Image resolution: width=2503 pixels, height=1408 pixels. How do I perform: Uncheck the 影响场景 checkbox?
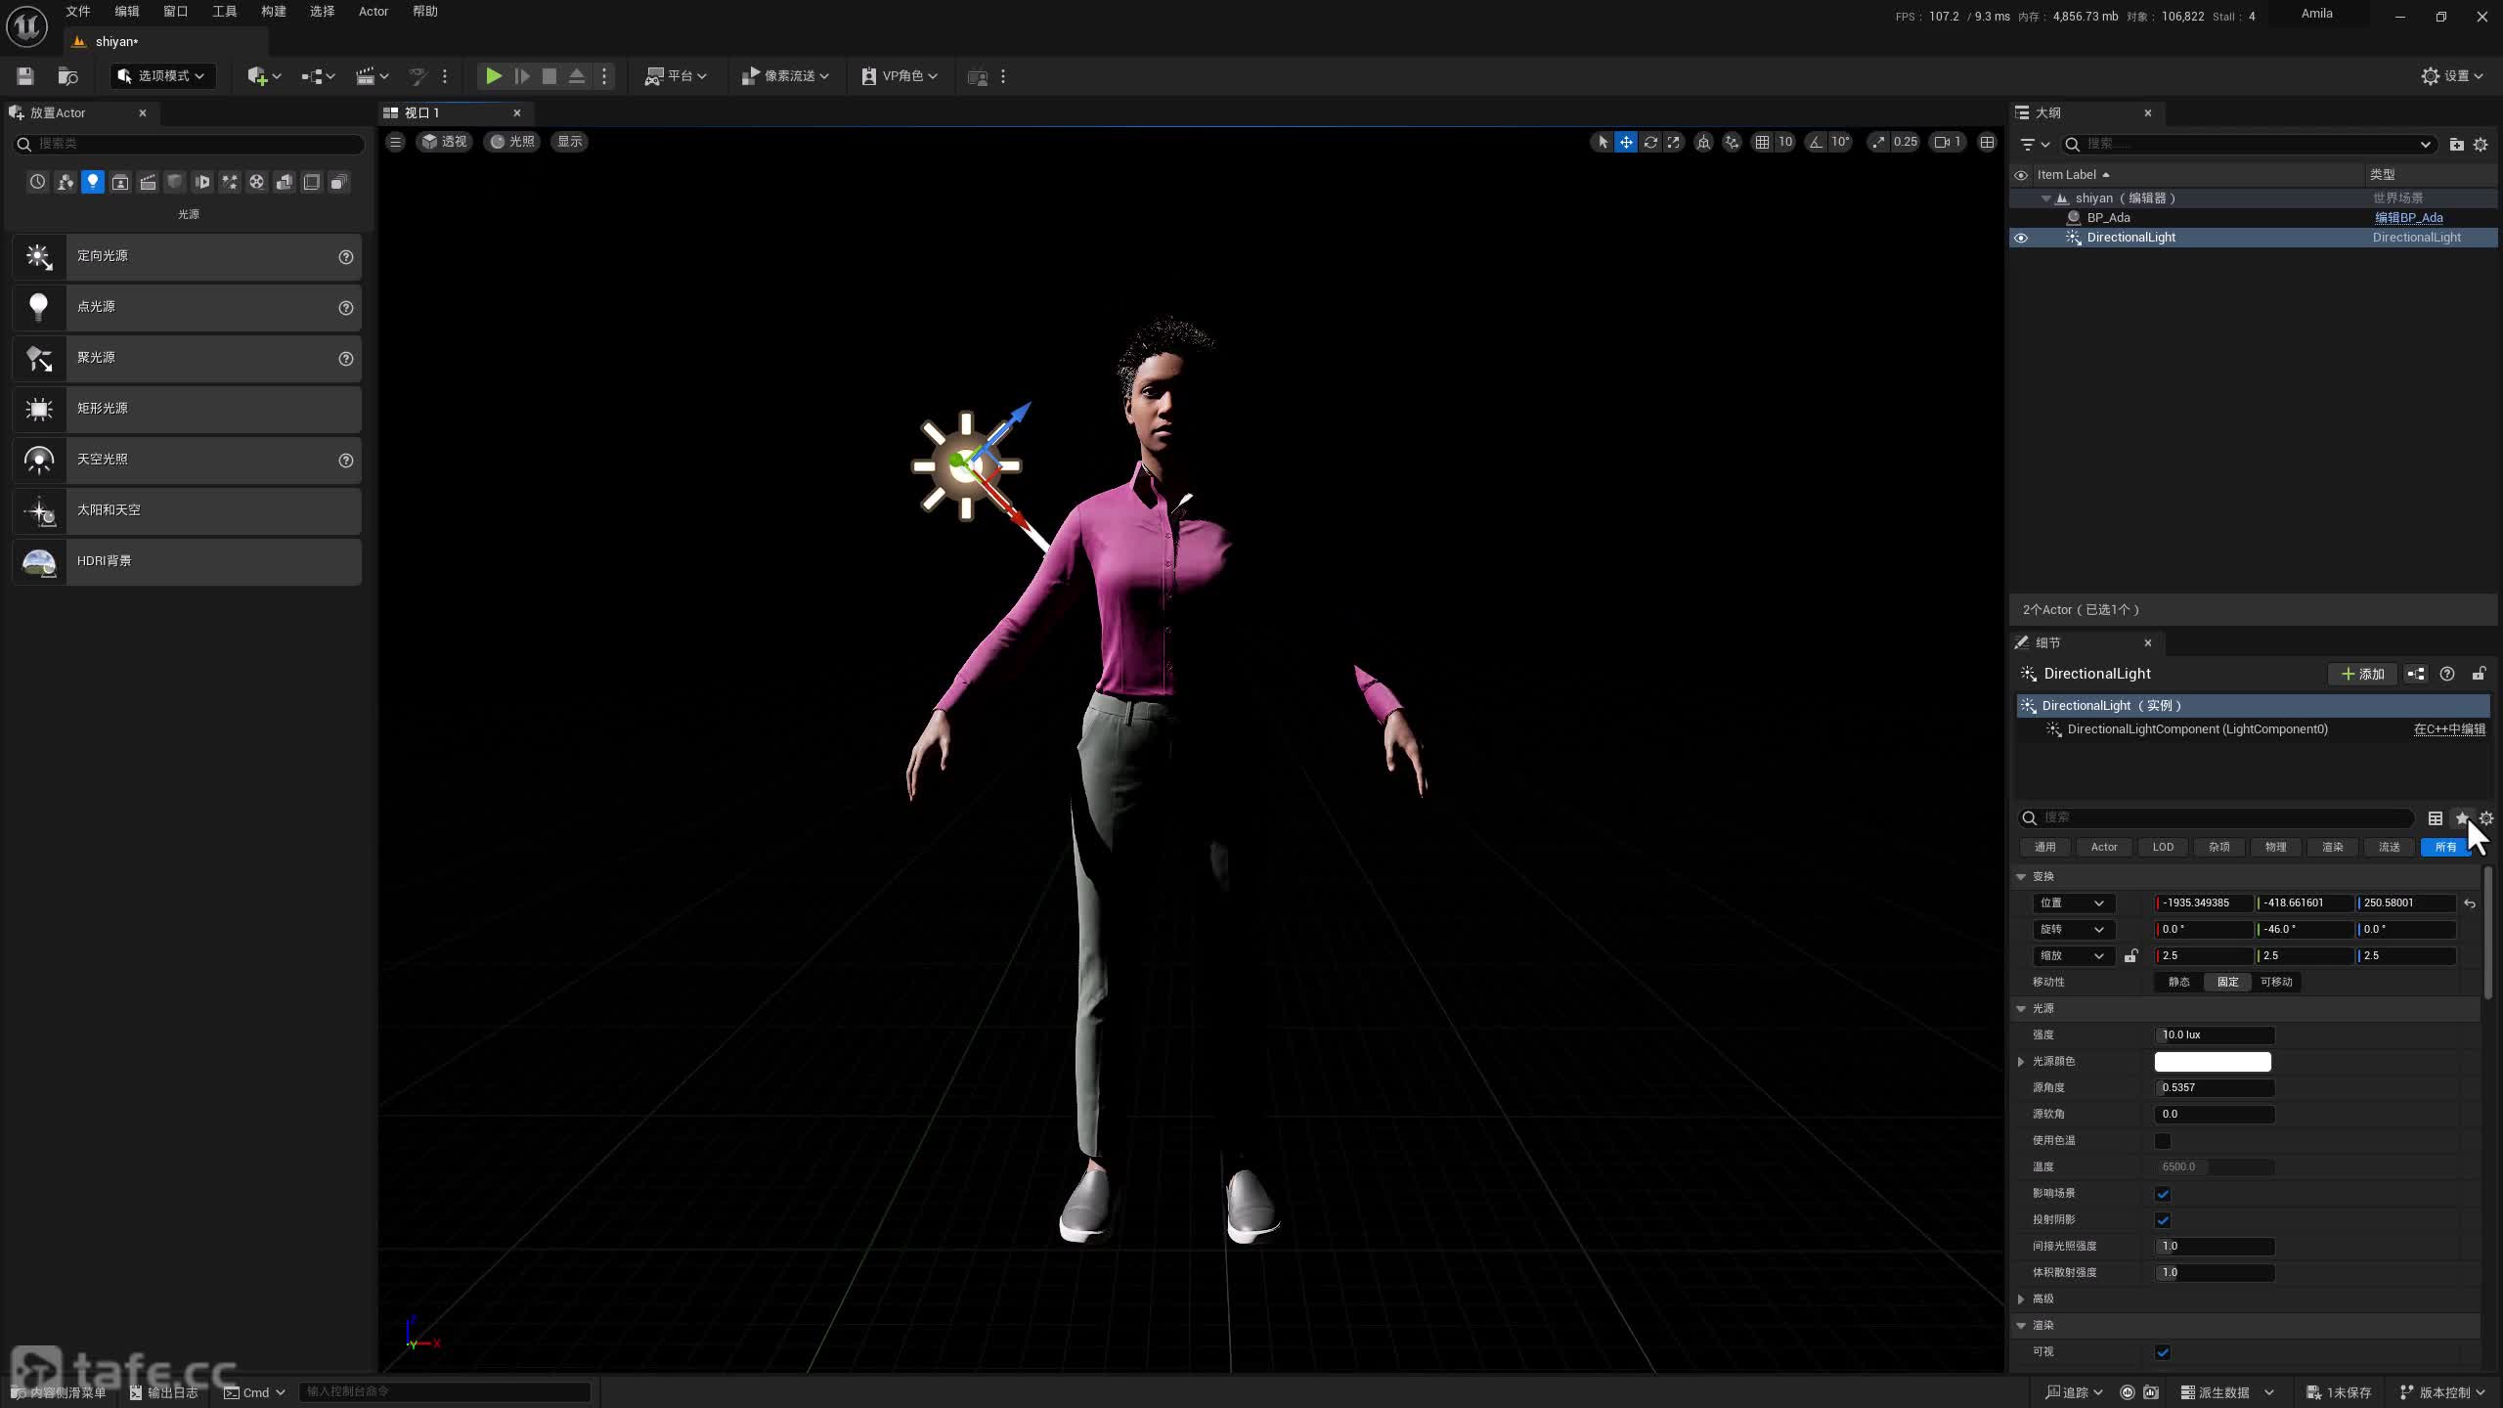(x=2163, y=1194)
